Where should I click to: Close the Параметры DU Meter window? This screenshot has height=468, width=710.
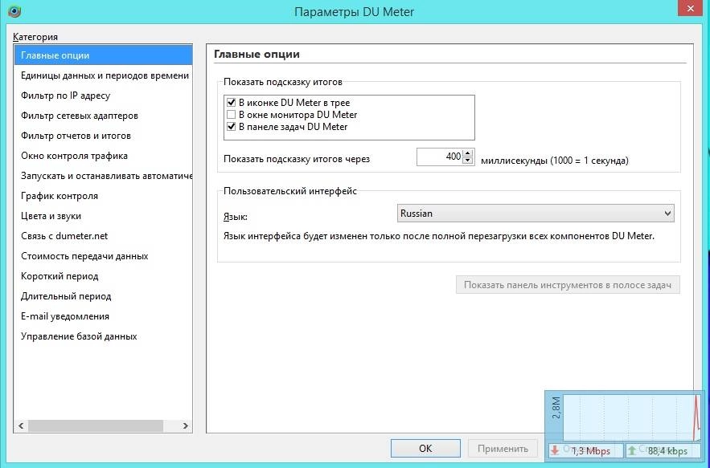point(690,8)
